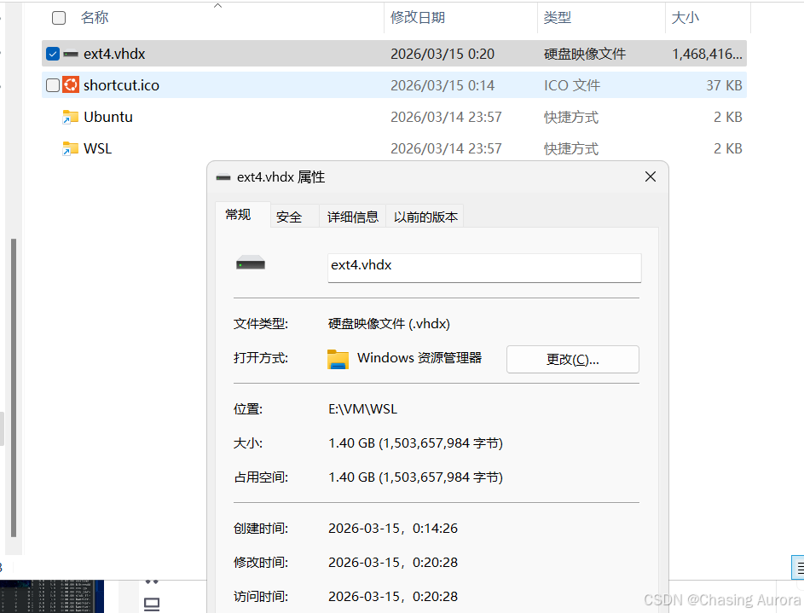Open the 以前的版本 tab

[425, 216]
